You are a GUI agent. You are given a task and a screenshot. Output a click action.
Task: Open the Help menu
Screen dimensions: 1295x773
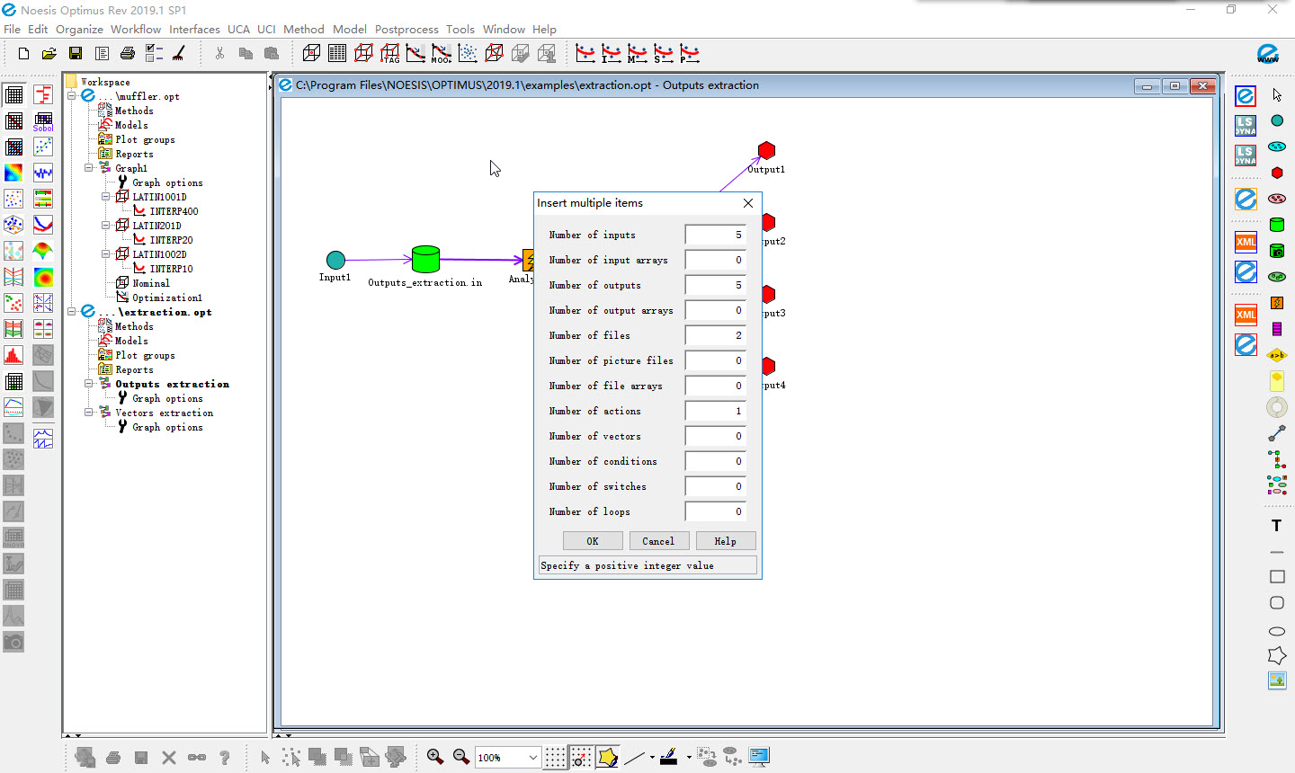(544, 29)
